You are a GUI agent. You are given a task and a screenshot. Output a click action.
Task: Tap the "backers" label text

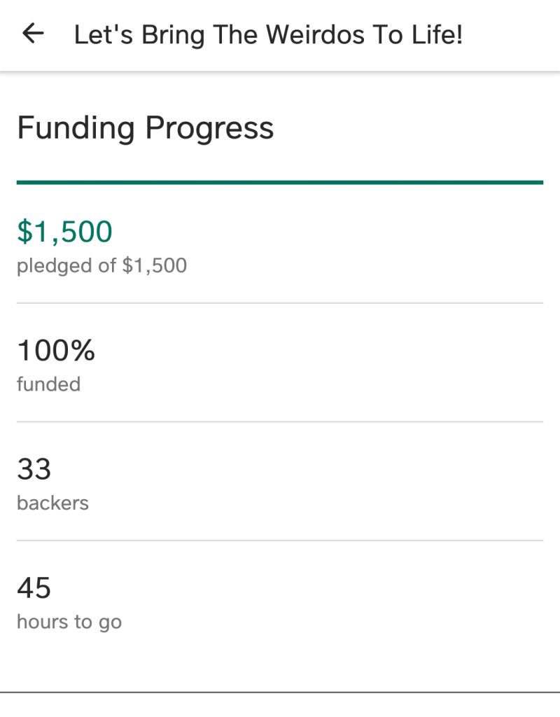(x=52, y=503)
